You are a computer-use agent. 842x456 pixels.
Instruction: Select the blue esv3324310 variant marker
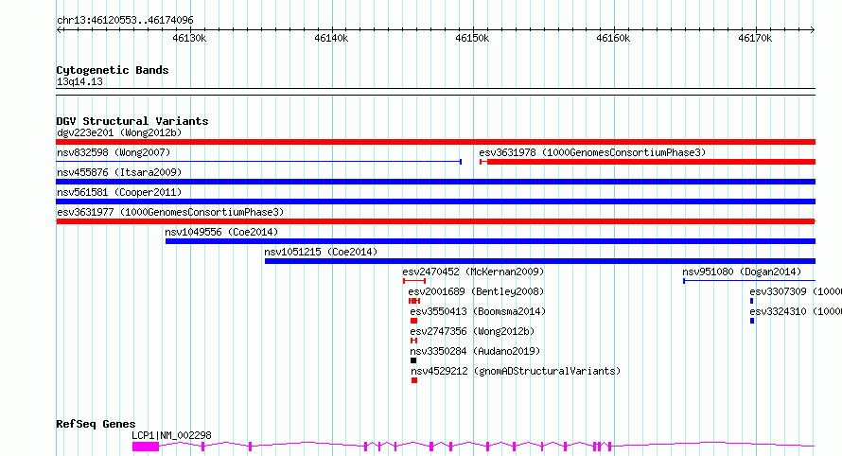point(752,321)
